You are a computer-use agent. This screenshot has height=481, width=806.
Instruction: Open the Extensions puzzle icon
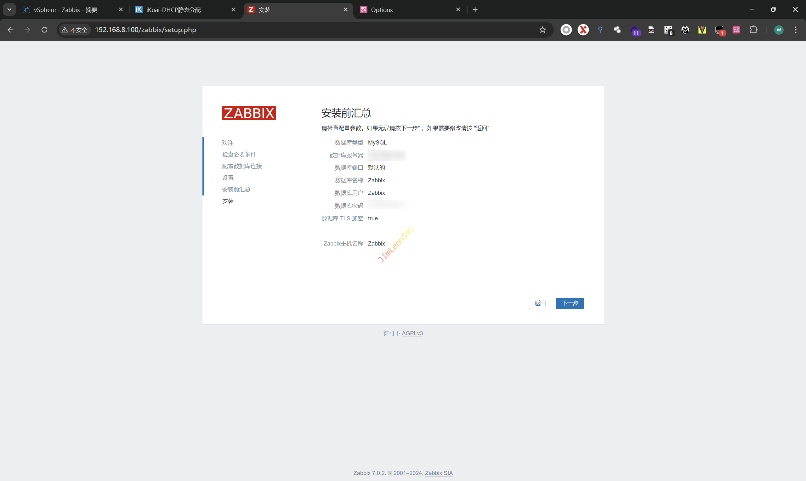[x=753, y=30]
